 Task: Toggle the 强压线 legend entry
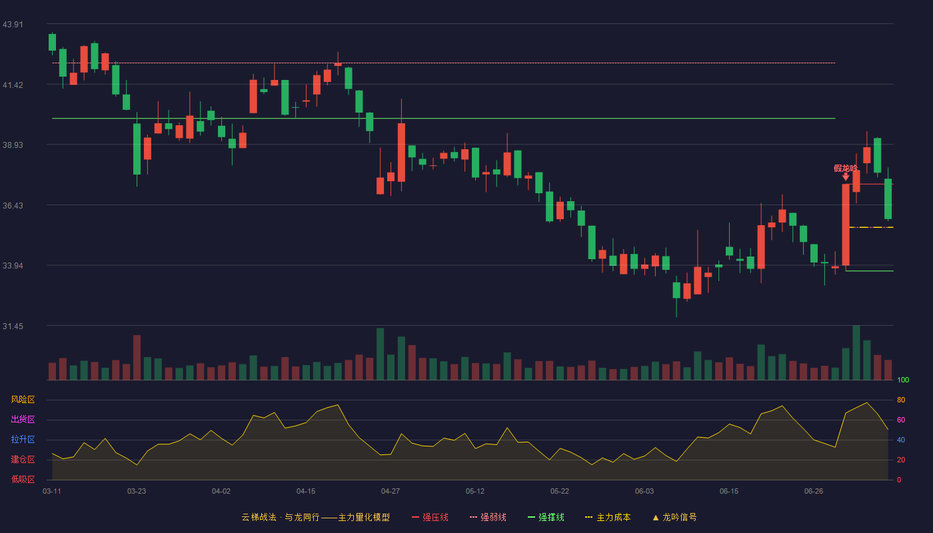[430, 517]
